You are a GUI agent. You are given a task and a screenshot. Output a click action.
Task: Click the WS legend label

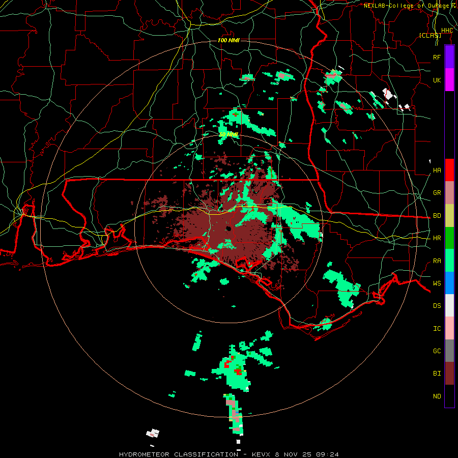point(437,283)
